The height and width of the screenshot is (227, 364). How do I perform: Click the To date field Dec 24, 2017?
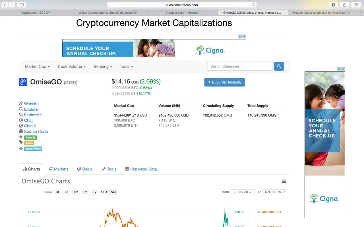pos(275,192)
